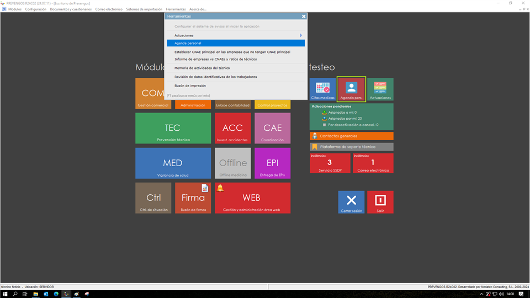The height and width of the screenshot is (298, 530).
Task: Click the Salir exit tile
Action: tap(380, 201)
